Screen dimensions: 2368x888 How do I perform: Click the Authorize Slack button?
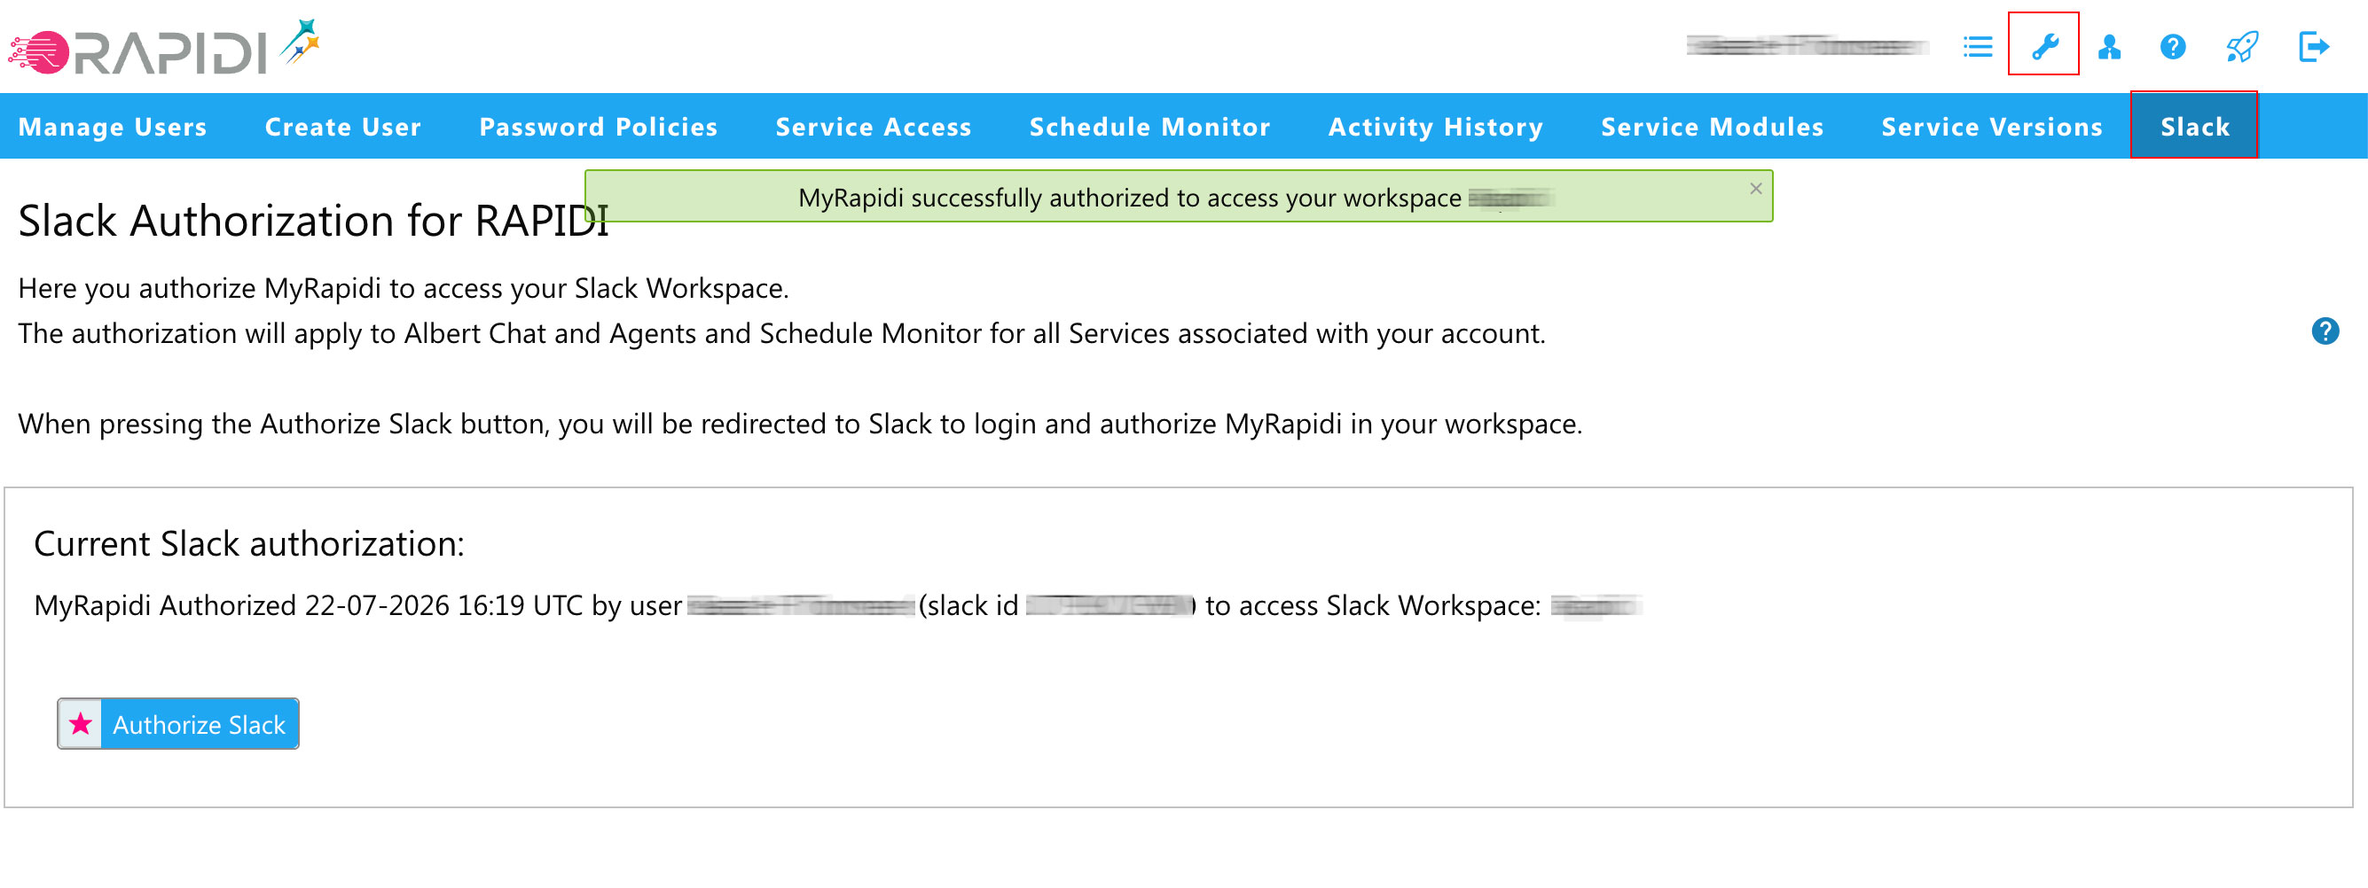click(178, 724)
